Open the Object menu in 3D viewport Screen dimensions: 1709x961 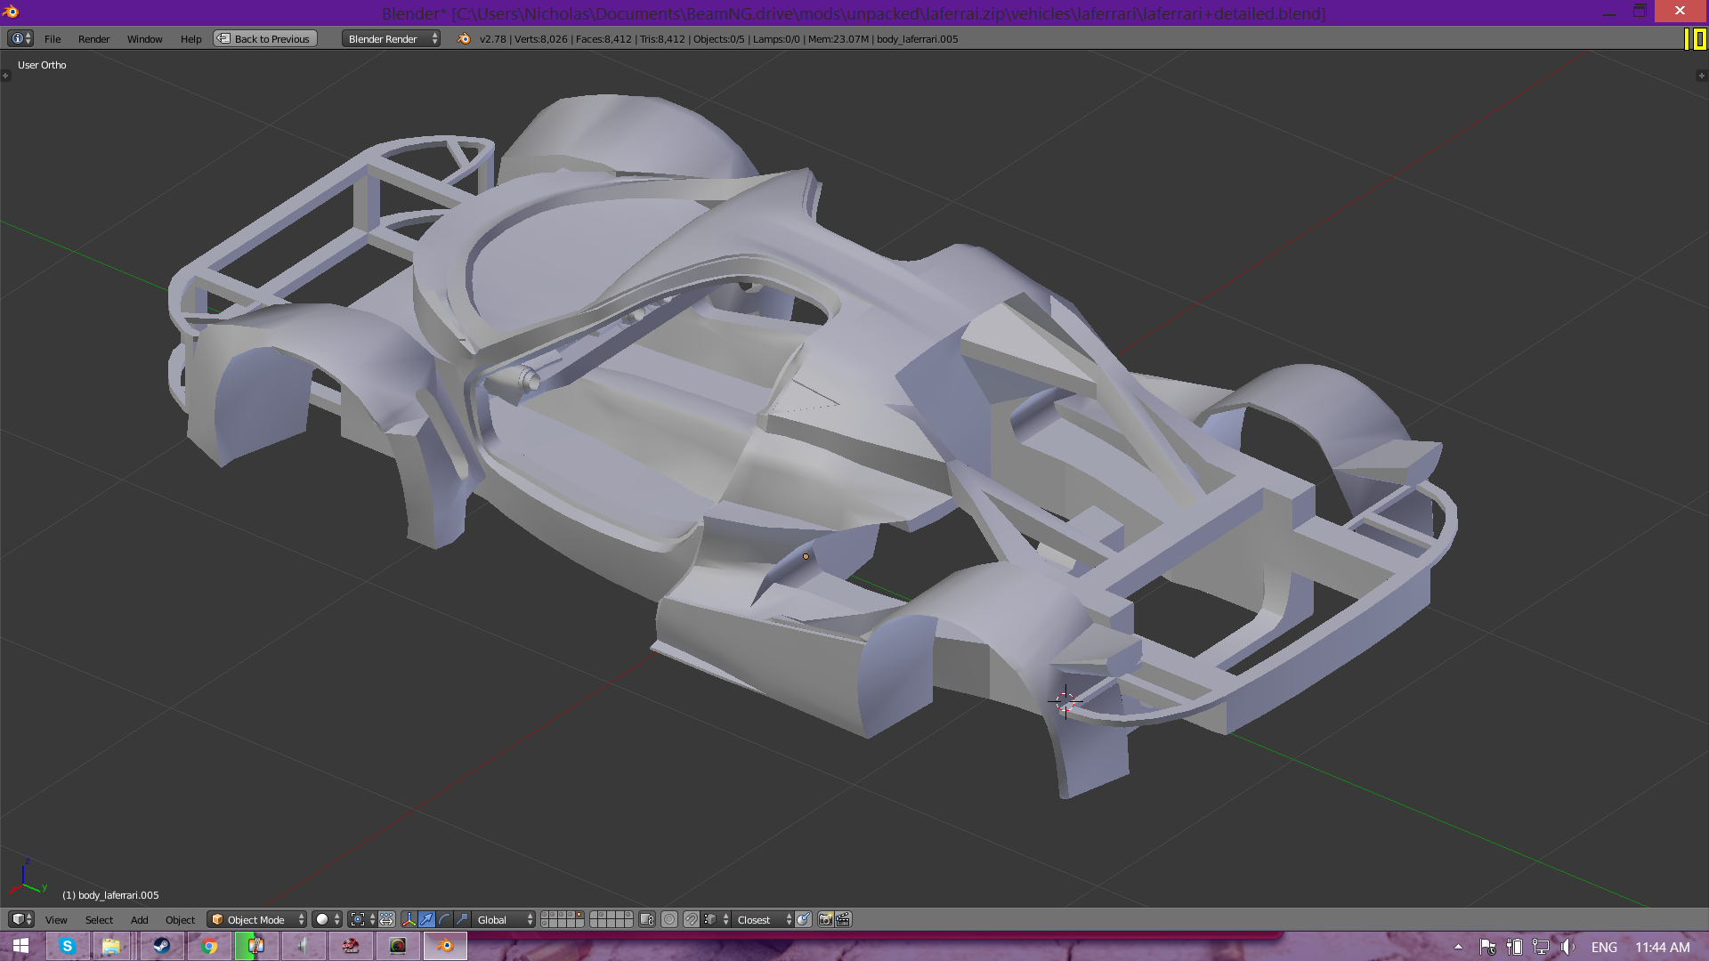(x=180, y=920)
